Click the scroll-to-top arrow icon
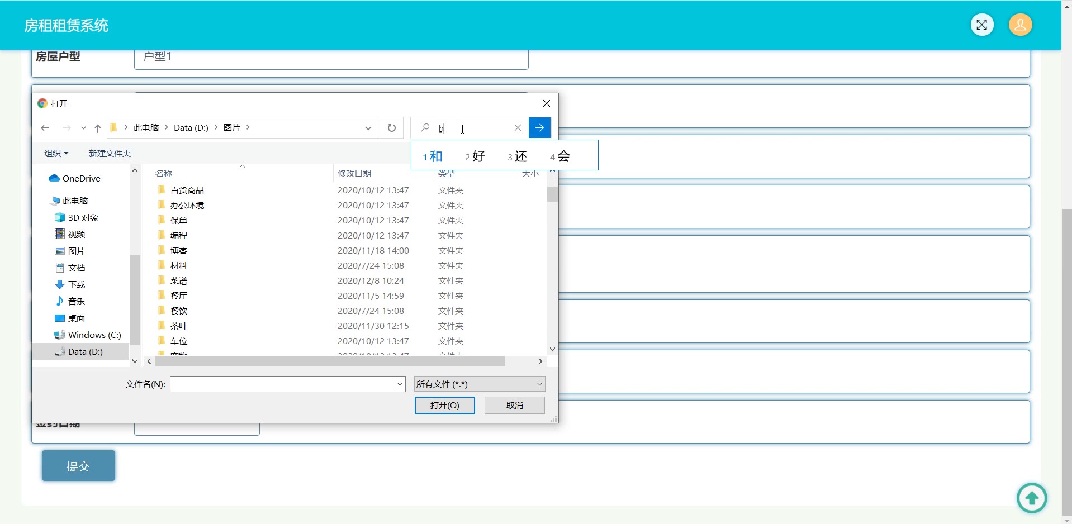The height and width of the screenshot is (524, 1072). tap(1031, 497)
